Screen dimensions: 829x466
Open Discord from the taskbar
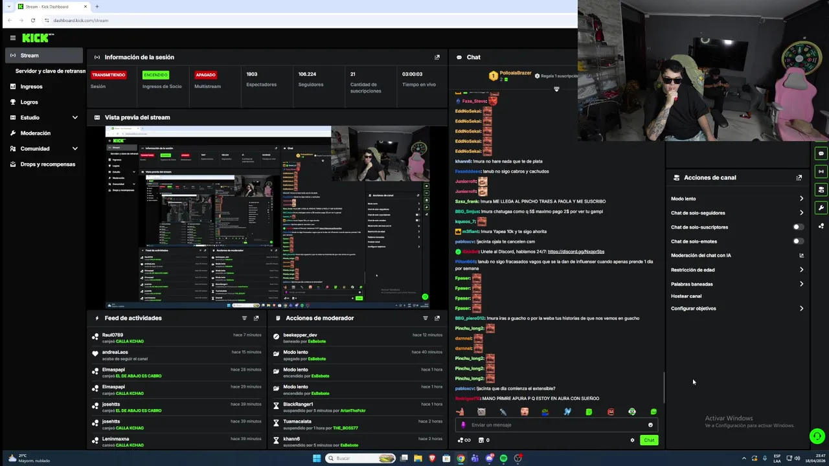click(x=489, y=458)
